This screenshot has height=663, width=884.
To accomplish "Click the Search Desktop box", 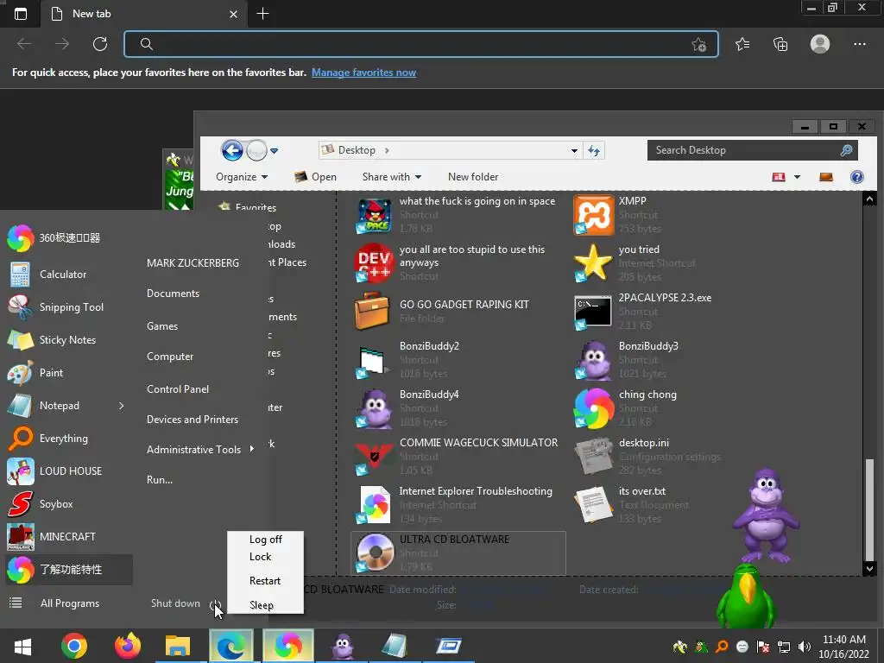I will coord(752,150).
